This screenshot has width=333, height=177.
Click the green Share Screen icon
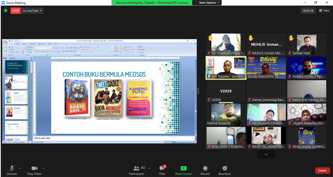point(184,169)
